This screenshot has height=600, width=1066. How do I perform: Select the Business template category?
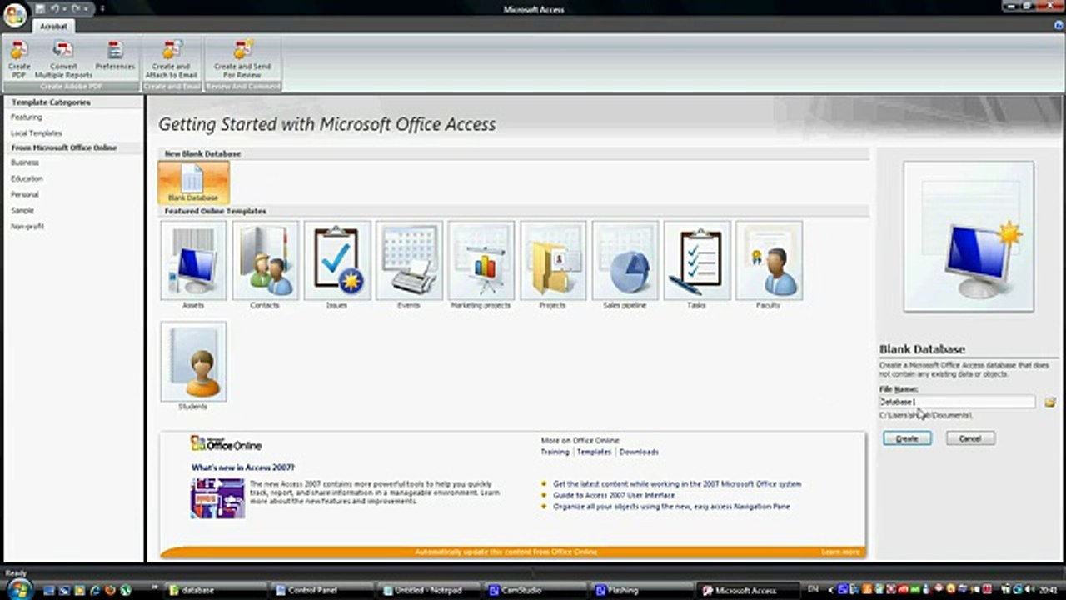tap(25, 163)
